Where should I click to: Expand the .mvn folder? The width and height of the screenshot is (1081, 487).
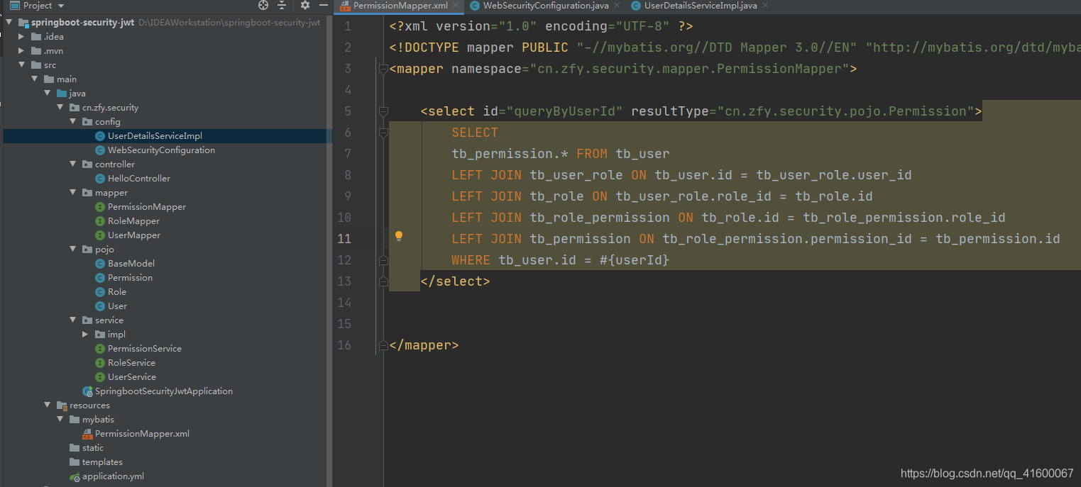click(x=22, y=50)
